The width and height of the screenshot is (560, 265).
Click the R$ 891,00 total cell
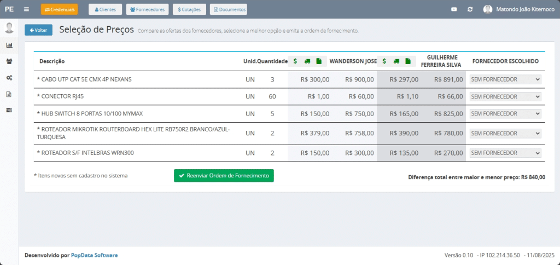(x=448, y=79)
